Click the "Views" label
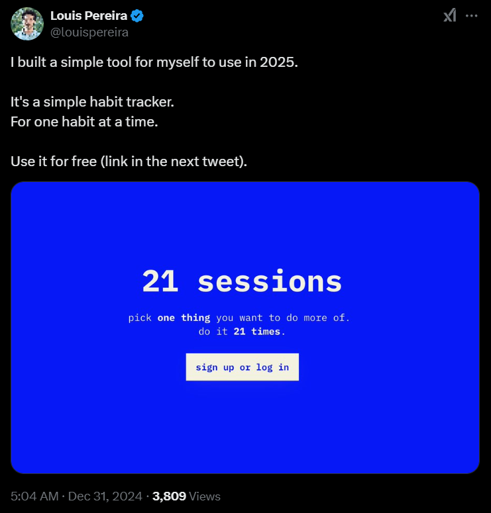This screenshot has width=491, height=513. [205, 496]
